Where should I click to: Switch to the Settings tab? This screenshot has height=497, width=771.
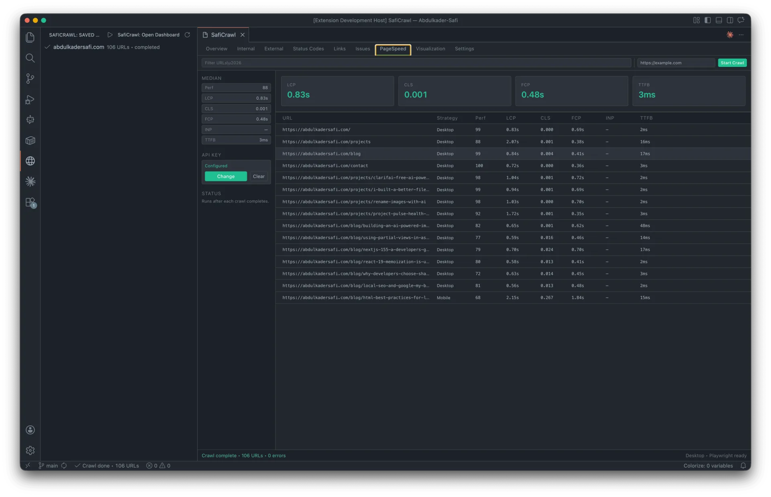pyautogui.click(x=464, y=49)
